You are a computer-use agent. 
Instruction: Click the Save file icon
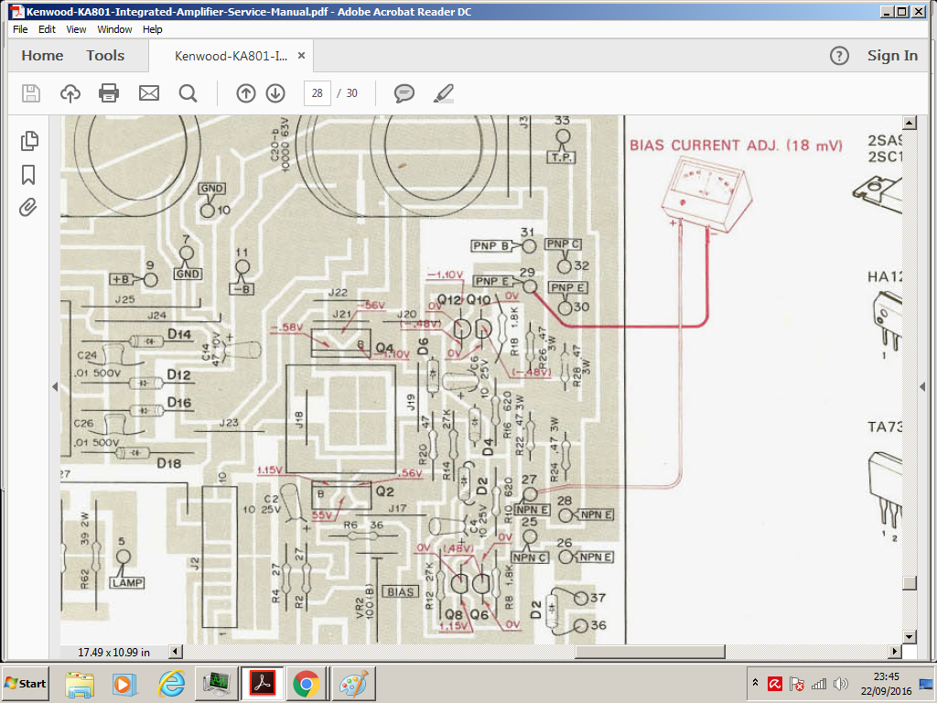[31, 93]
